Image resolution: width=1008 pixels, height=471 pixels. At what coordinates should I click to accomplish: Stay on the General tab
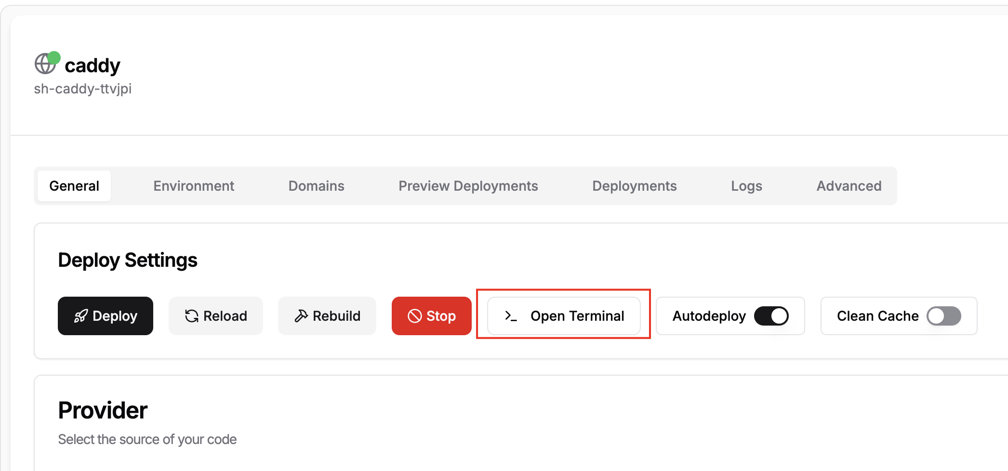(74, 186)
